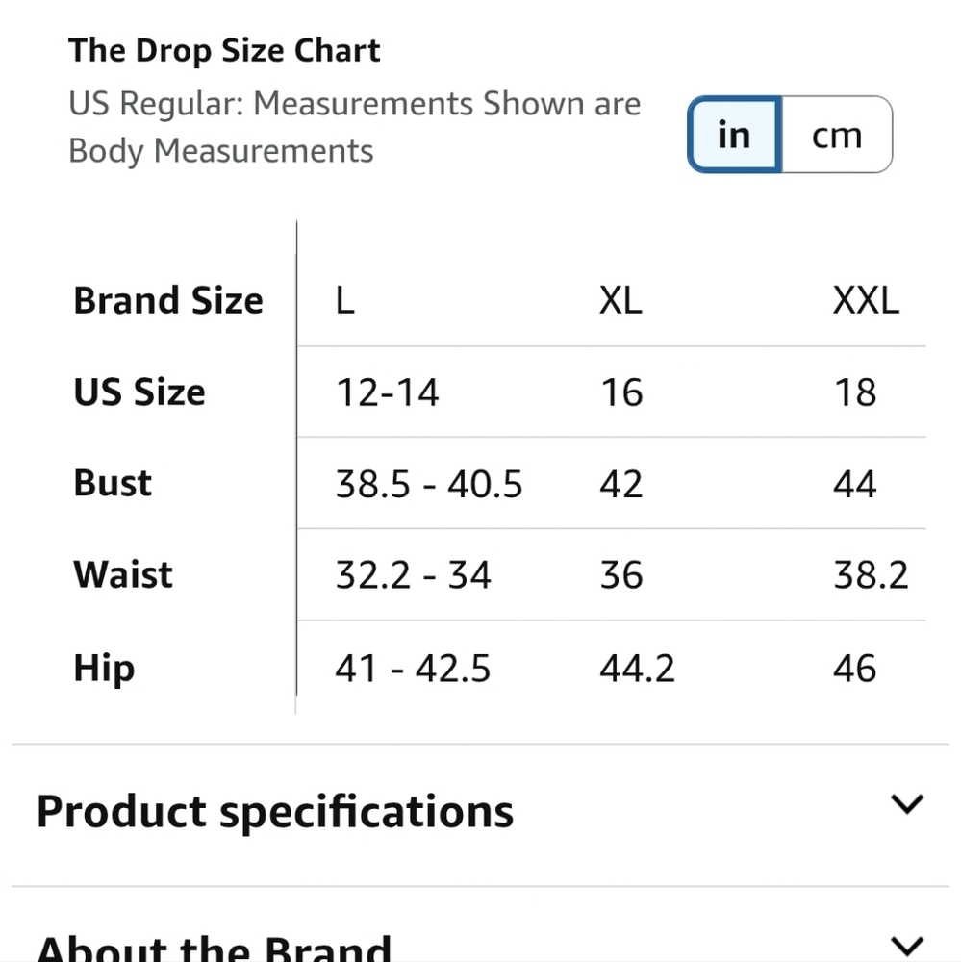Switch measurements to cm
The image size is (961, 962).
(x=836, y=135)
